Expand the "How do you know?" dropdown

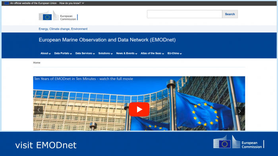[71, 3]
